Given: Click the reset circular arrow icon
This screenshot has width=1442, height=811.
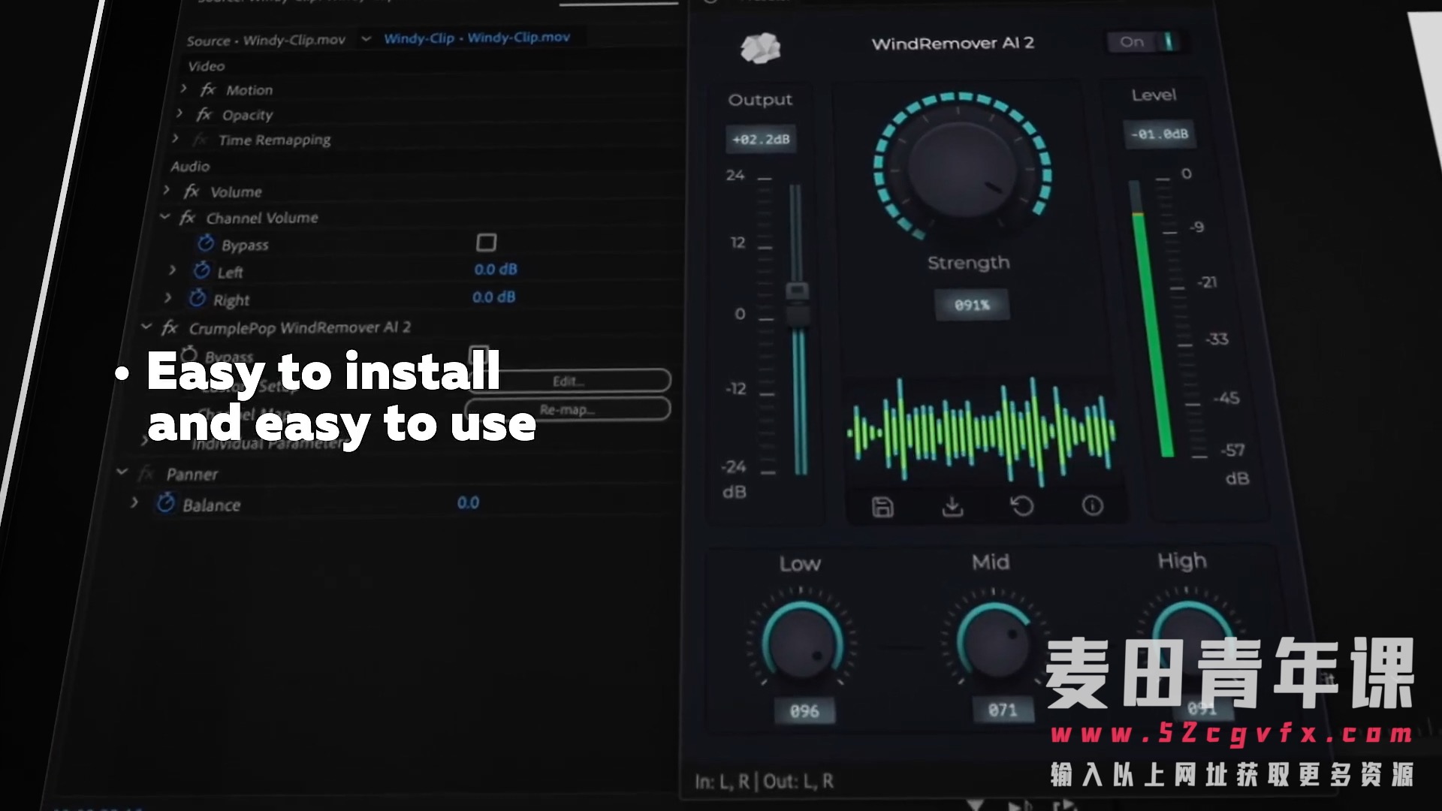Looking at the screenshot, I should point(1022,507).
